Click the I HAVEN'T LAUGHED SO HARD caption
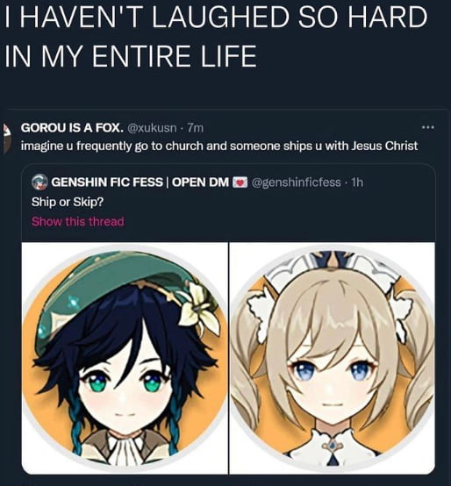The height and width of the screenshot is (486, 451). (216, 16)
